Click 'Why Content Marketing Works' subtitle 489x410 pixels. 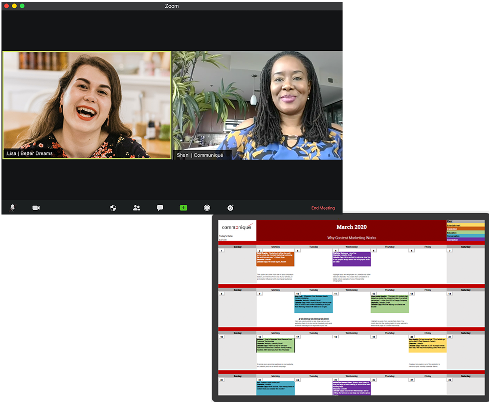coord(352,237)
